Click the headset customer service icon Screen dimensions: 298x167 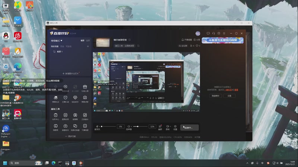coord(213,33)
